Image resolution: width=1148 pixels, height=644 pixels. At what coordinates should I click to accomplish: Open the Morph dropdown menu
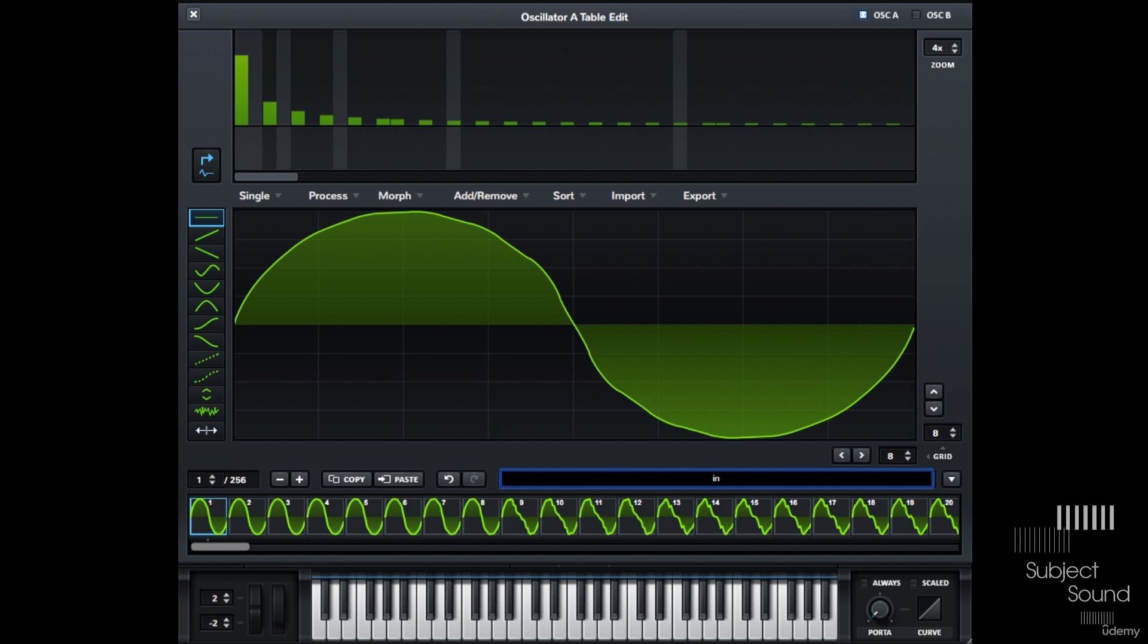coord(401,196)
